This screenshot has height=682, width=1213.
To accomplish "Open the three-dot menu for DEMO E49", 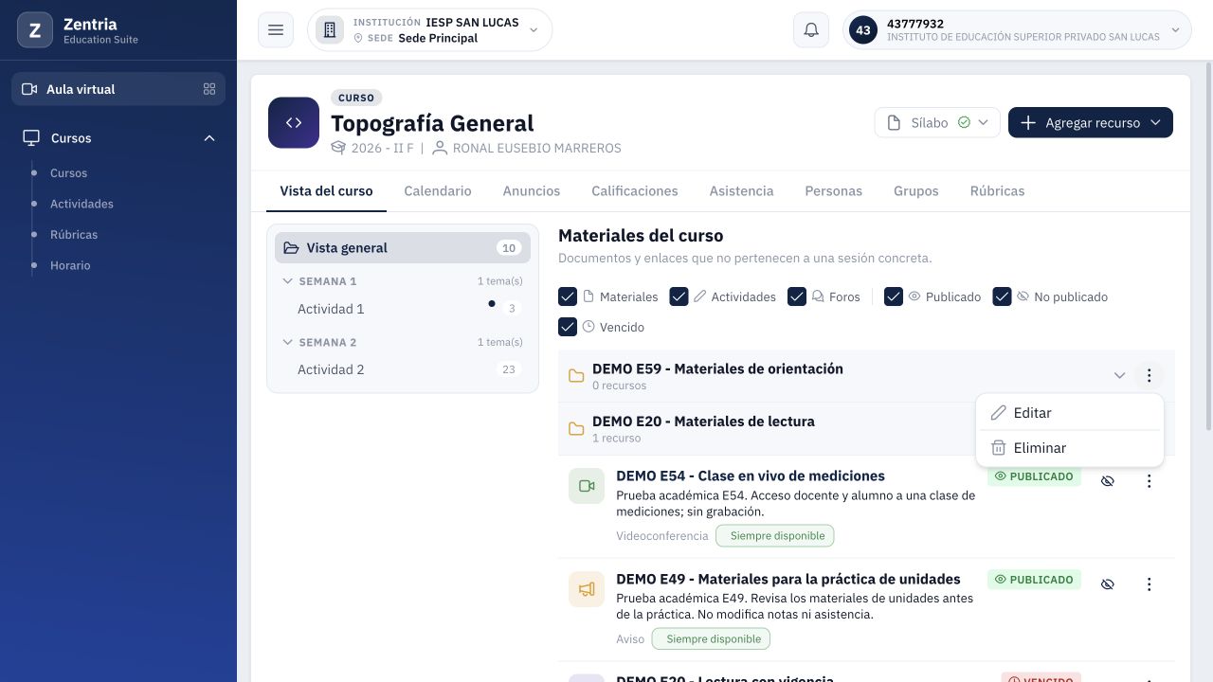I will click(1149, 584).
